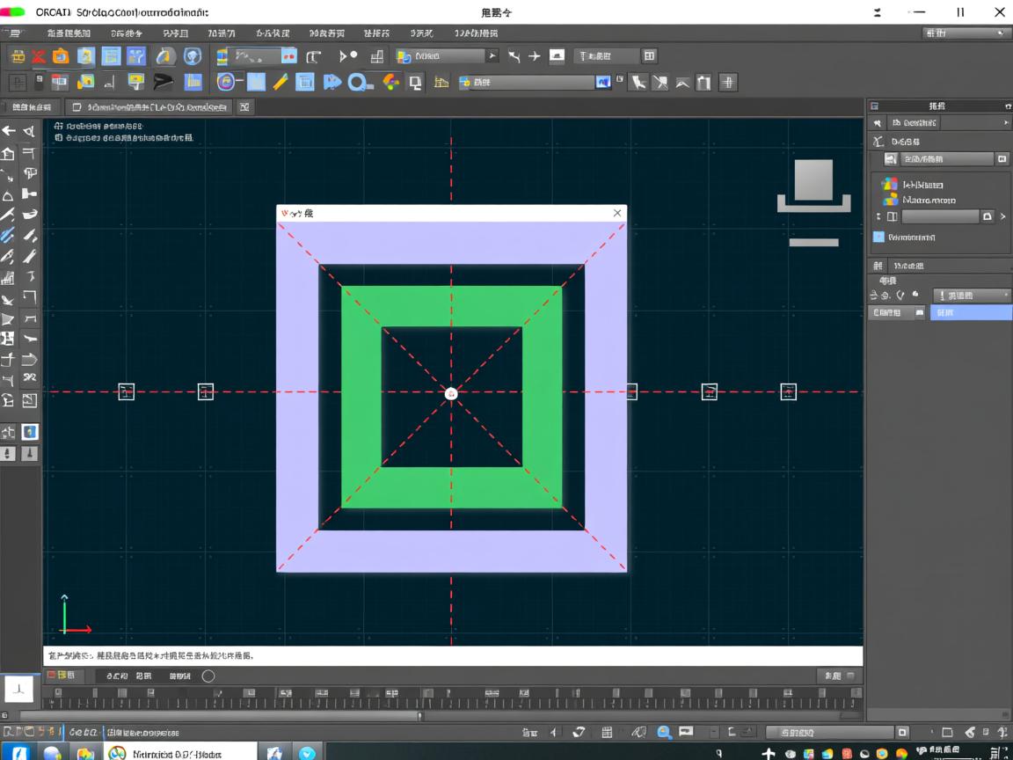1013x760 pixels.
Task: Click the blue magnifier icon in bottom status bar
Action: (x=664, y=732)
